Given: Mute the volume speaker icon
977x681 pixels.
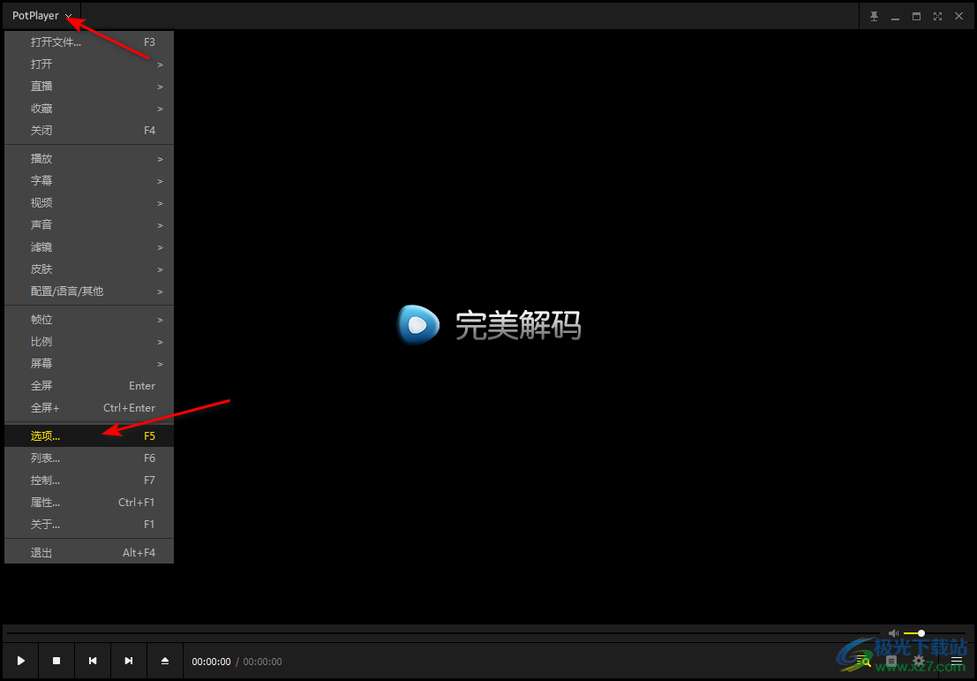Looking at the screenshot, I should click(893, 633).
